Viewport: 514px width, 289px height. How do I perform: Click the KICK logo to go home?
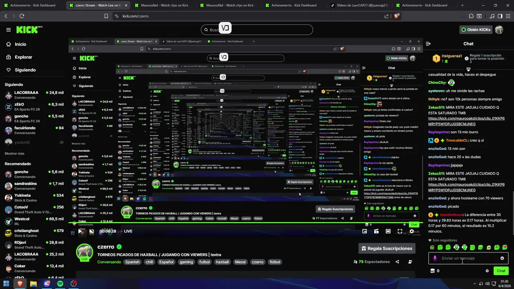click(x=29, y=30)
